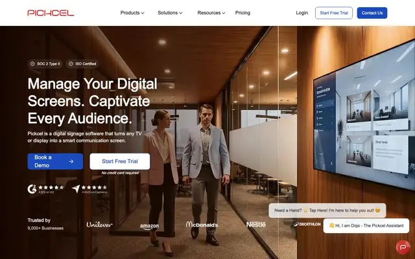Go to the Pricing page

coord(243,13)
